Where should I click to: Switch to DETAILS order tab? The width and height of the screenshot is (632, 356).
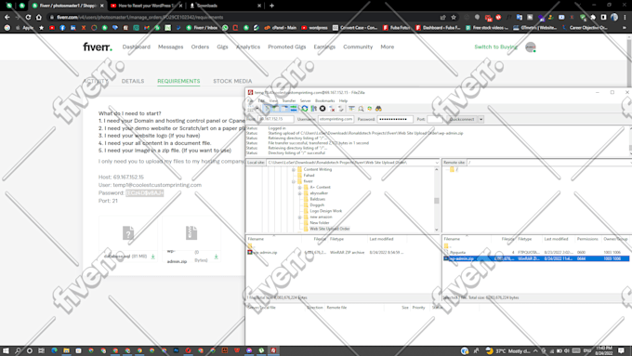133,81
